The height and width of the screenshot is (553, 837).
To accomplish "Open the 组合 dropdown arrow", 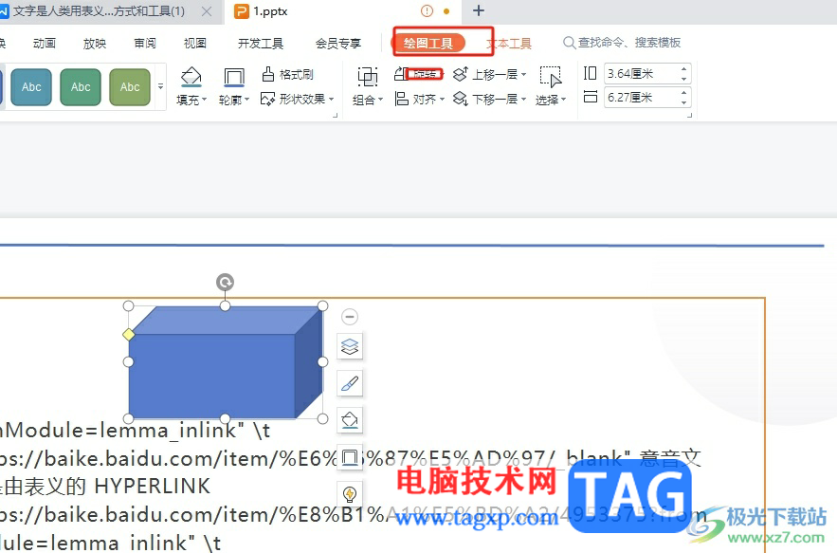I will 381,100.
